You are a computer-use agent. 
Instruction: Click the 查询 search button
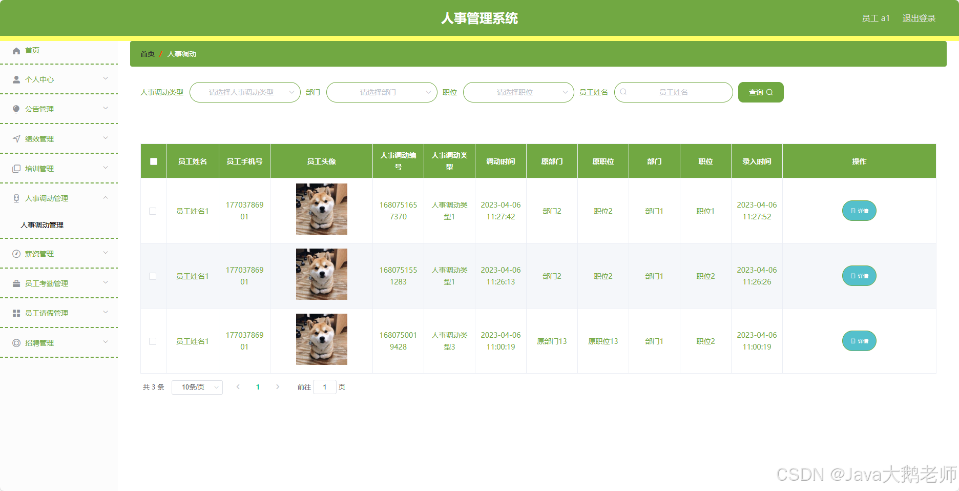(761, 92)
